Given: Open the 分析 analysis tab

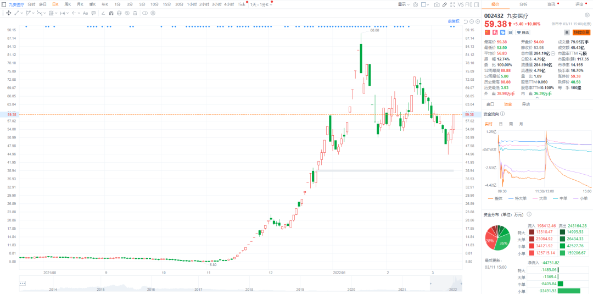Looking at the screenshot, I should tap(523, 4).
